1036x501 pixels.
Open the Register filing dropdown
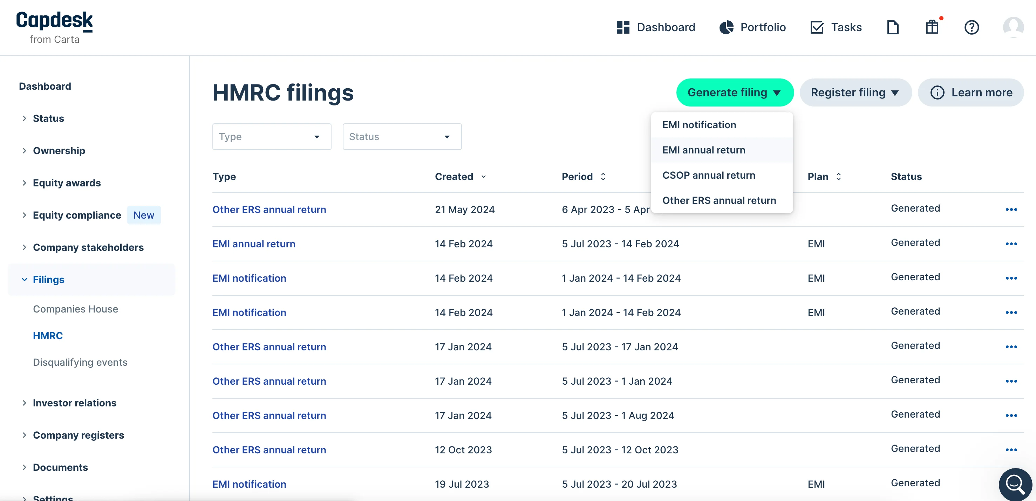(856, 92)
